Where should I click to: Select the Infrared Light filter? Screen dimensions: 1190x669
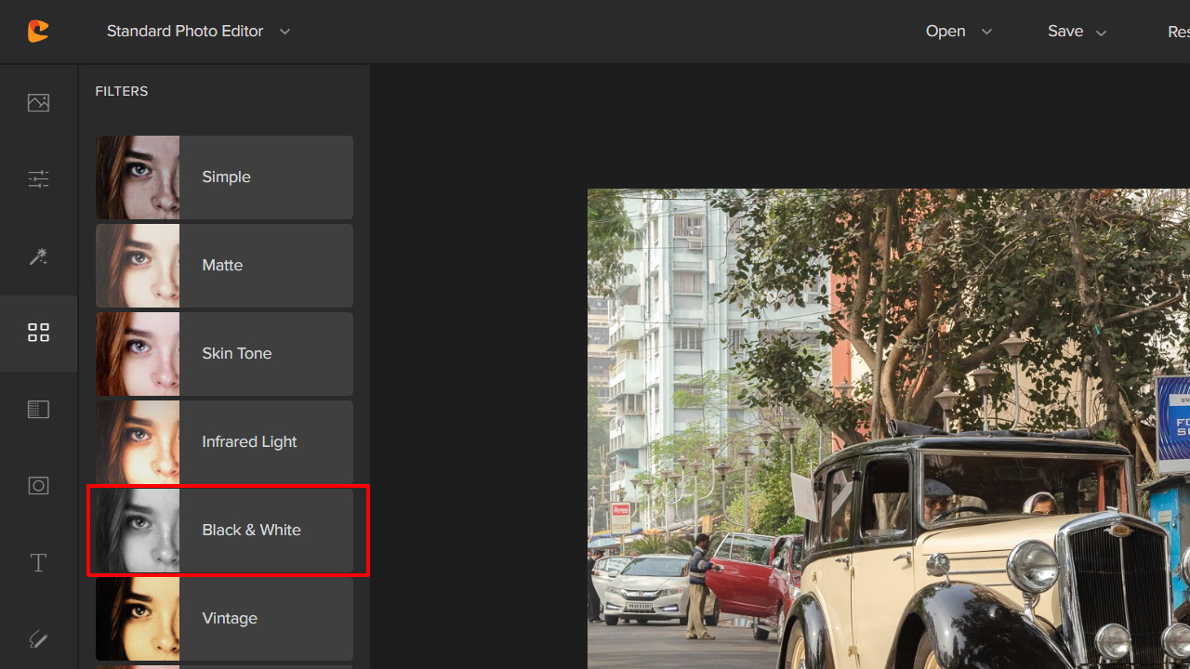coord(224,442)
